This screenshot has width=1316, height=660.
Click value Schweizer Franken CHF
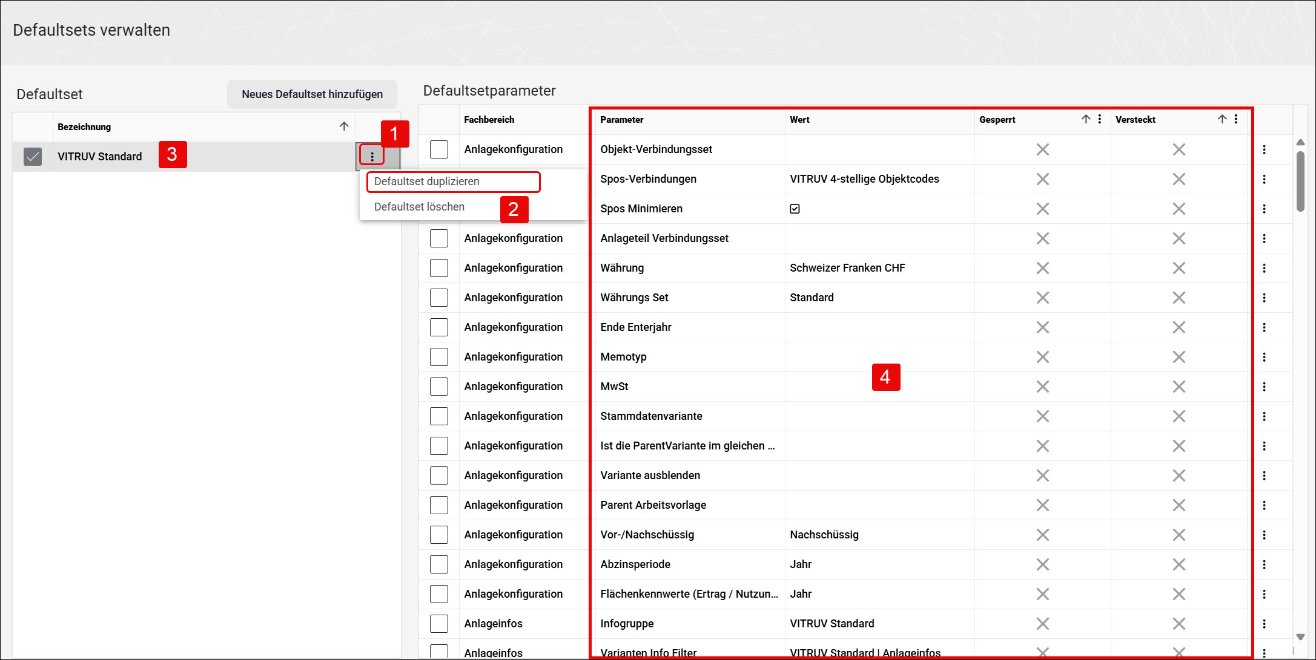tap(847, 268)
